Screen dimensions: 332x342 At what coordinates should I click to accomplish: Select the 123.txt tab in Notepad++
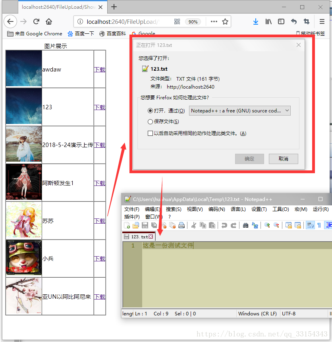click(x=139, y=237)
